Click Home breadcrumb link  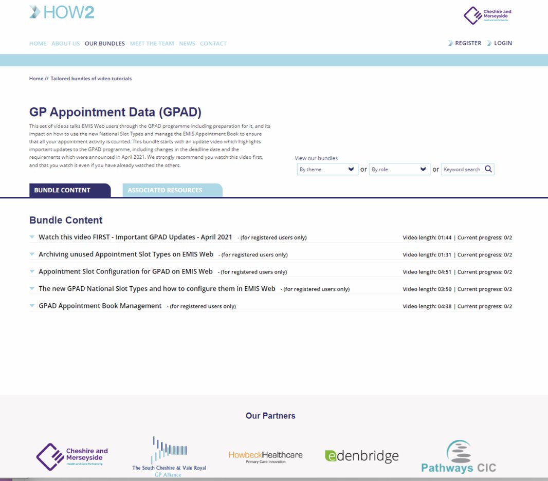pos(36,79)
